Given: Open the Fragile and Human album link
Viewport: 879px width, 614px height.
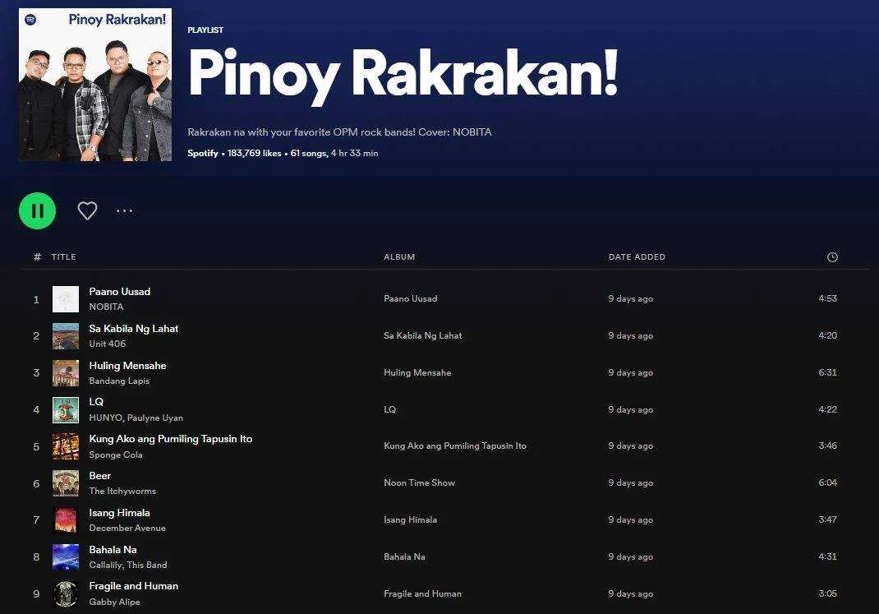Looking at the screenshot, I should tap(423, 593).
